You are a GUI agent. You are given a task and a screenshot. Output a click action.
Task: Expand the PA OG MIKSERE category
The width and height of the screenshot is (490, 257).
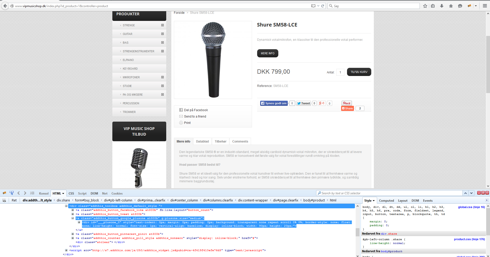[x=162, y=94]
